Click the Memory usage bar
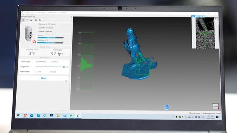 50,38
